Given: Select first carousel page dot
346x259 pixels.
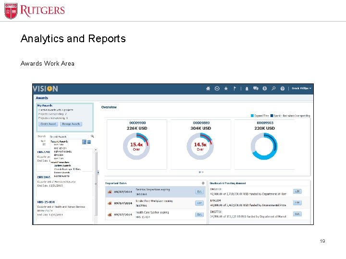Looking at the screenshot, I should (x=200, y=172).
